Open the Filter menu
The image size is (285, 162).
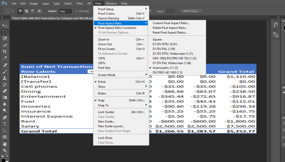pyautogui.click(x=79, y=3)
